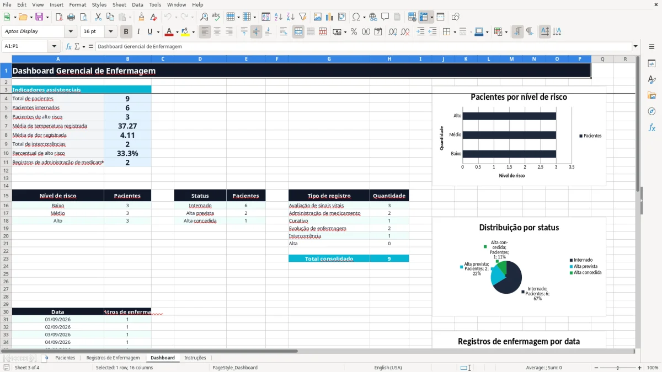Toggle Center Vertically alignment
The image size is (662, 372).
coord(256,32)
